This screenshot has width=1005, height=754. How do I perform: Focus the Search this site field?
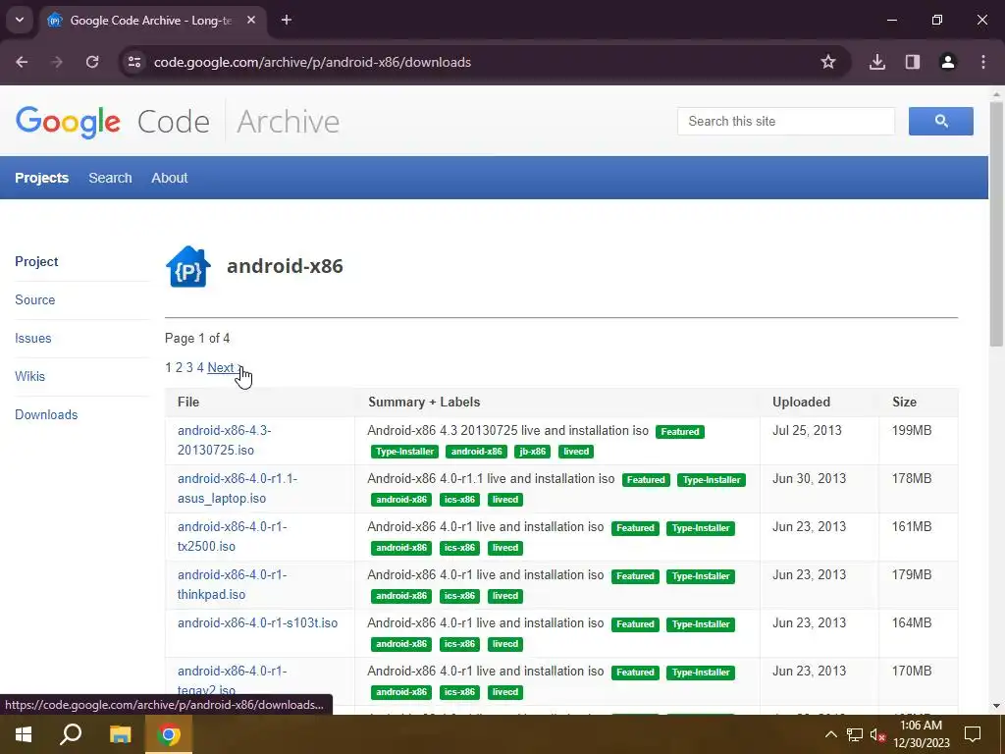point(786,121)
